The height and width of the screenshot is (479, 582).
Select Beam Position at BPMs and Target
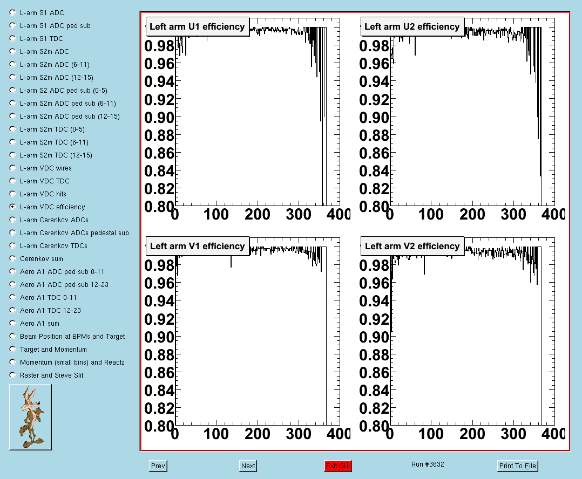(x=12, y=337)
